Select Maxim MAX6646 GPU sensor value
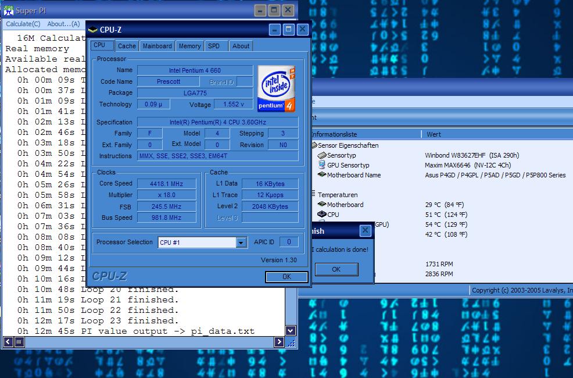573x378 pixels. pyautogui.click(x=468, y=165)
